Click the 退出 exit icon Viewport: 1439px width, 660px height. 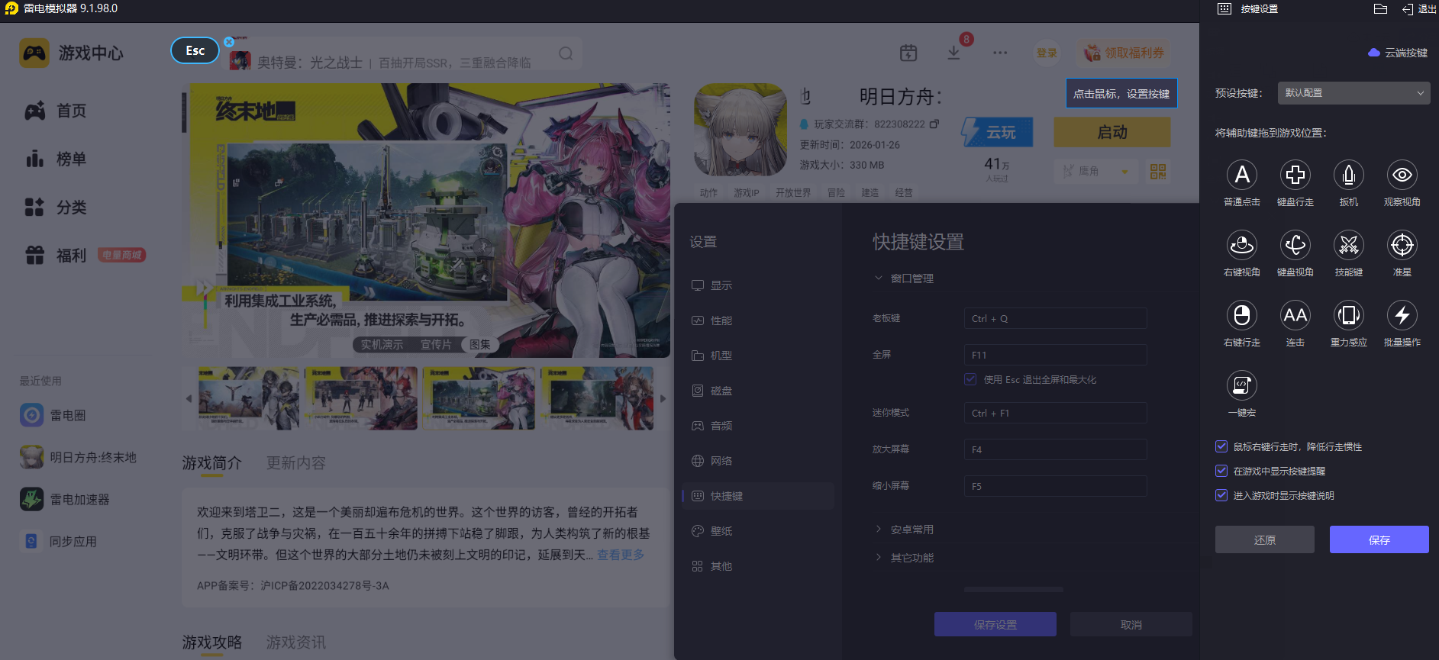click(1419, 9)
